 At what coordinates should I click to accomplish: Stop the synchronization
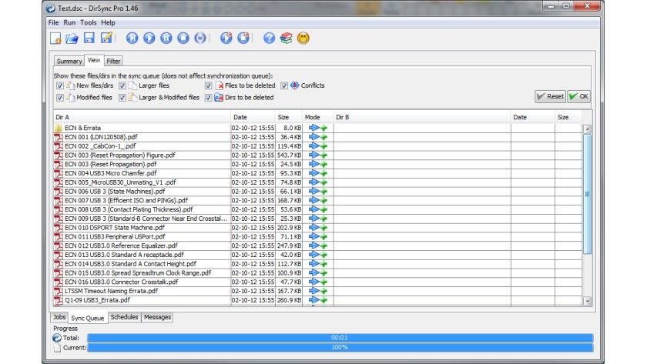pyautogui.click(x=183, y=38)
